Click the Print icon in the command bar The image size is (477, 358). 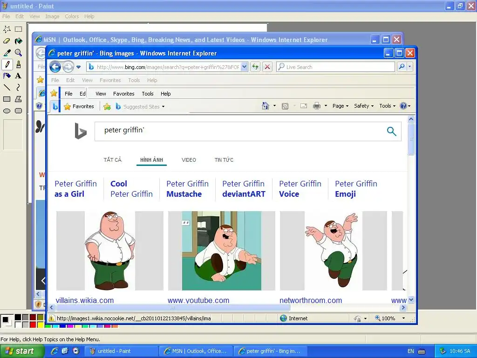[317, 106]
